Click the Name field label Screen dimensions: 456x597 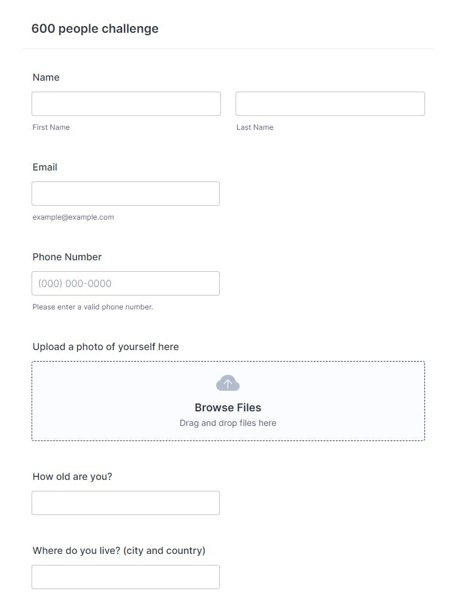[x=46, y=77]
